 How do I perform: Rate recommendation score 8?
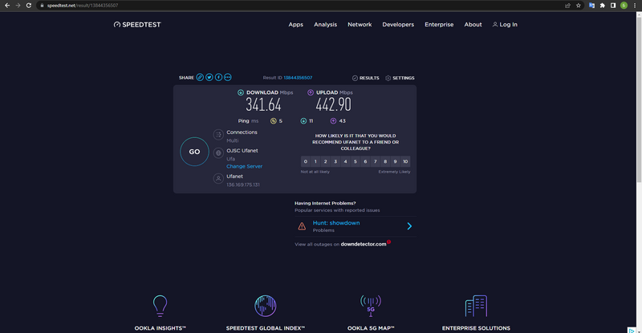(385, 161)
